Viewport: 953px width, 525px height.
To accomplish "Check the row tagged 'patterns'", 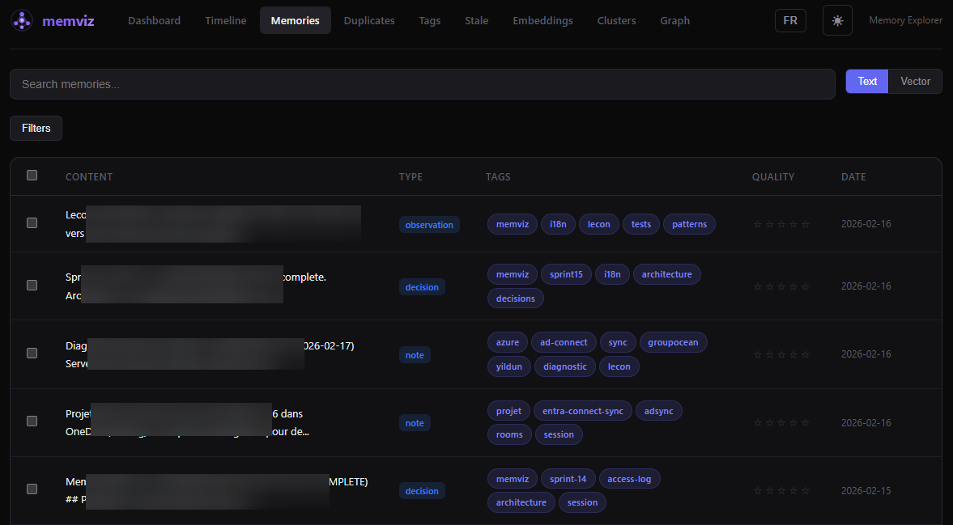I will (32, 222).
